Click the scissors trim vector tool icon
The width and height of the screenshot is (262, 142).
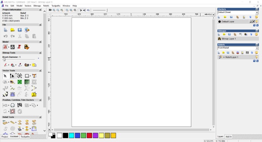(5, 94)
